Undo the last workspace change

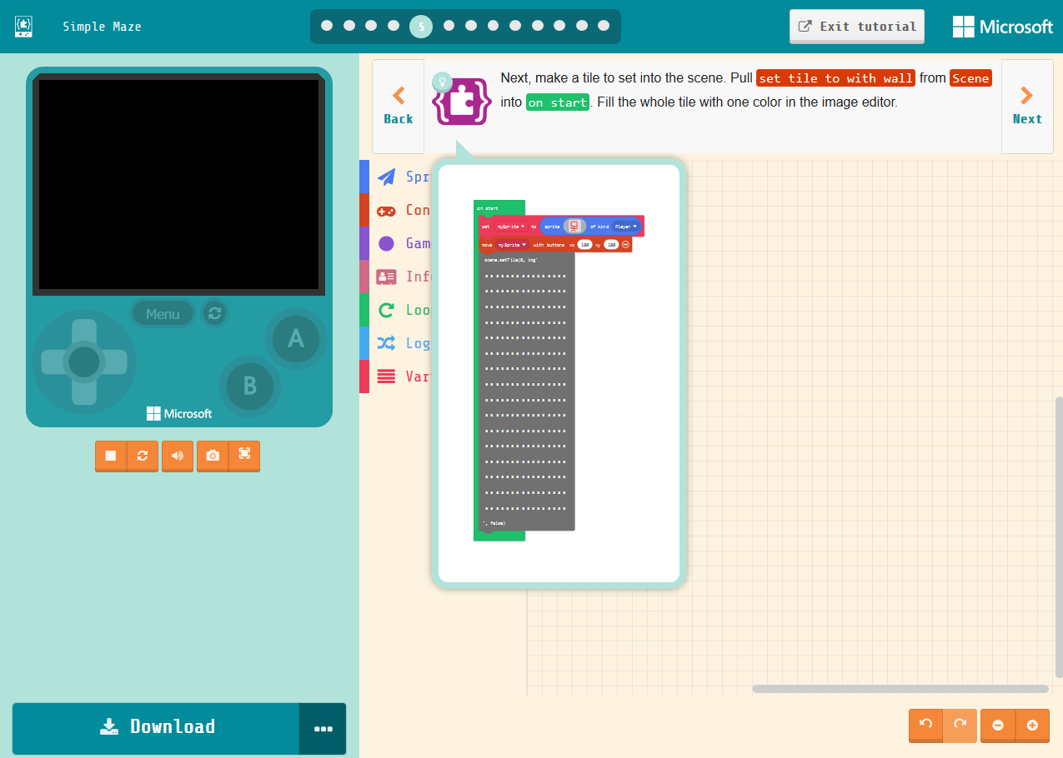925,726
